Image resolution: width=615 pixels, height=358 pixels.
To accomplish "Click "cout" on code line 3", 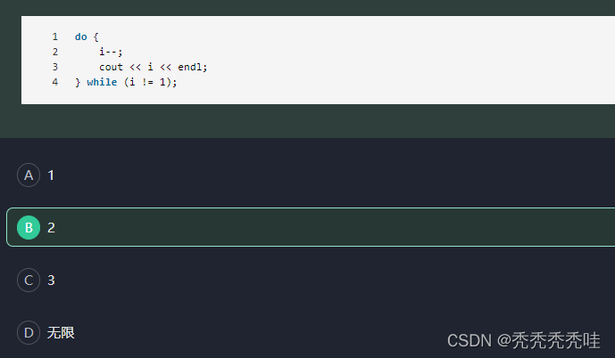I will 111,68.
